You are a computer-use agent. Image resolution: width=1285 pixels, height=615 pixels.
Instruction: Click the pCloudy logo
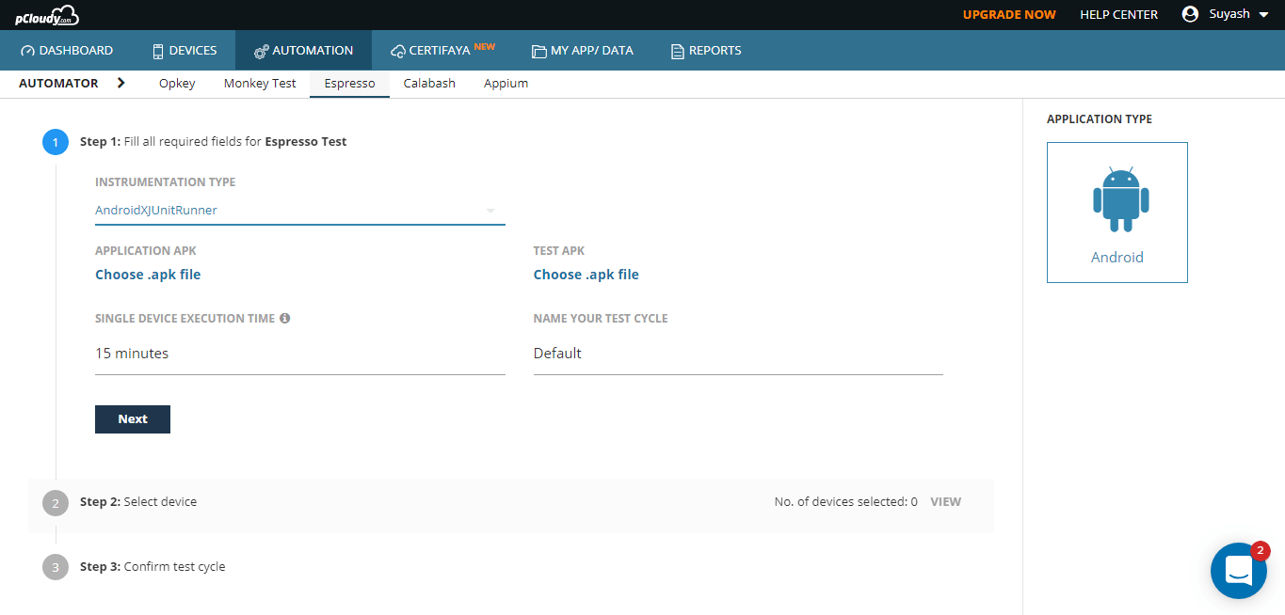(x=47, y=15)
